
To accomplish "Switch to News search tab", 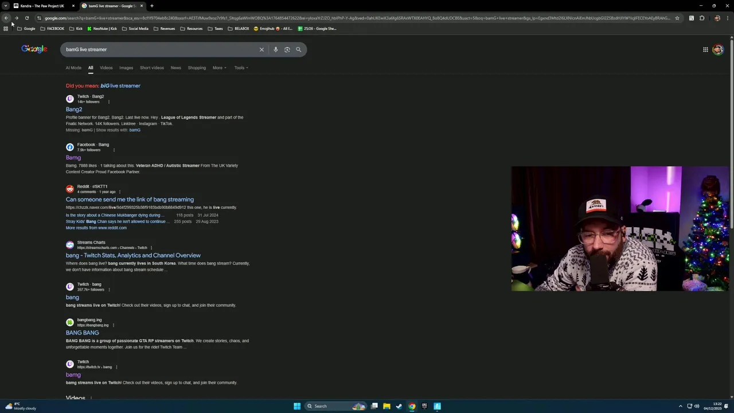I will (x=175, y=68).
